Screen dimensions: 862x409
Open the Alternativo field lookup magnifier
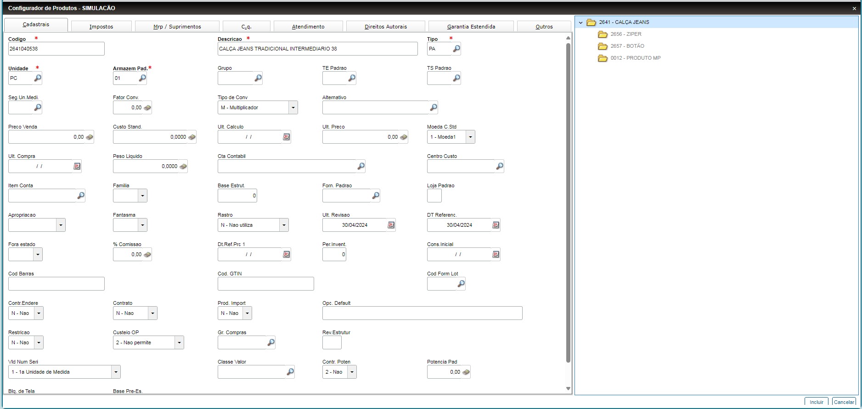(434, 107)
